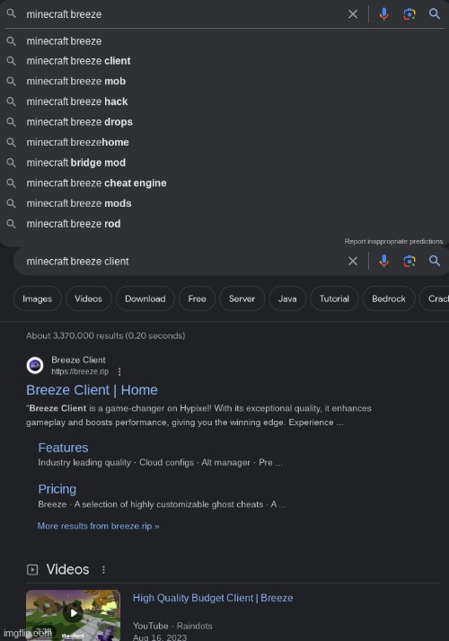The image size is (449, 641).
Task: Clear the 'minecraft breeze client' search box
Action: (x=353, y=261)
